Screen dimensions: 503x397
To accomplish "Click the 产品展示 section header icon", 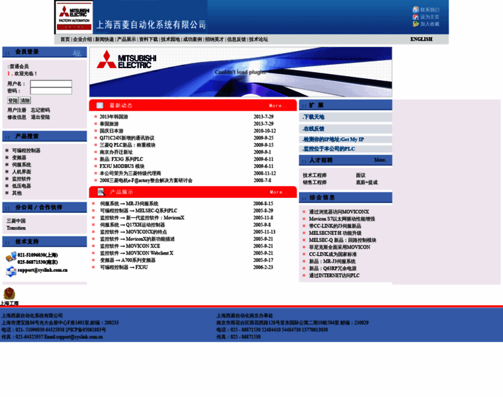I will point(101,192).
